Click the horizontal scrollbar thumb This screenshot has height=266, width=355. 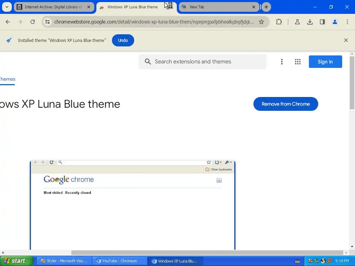pyautogui.click(x=207, y=252)
